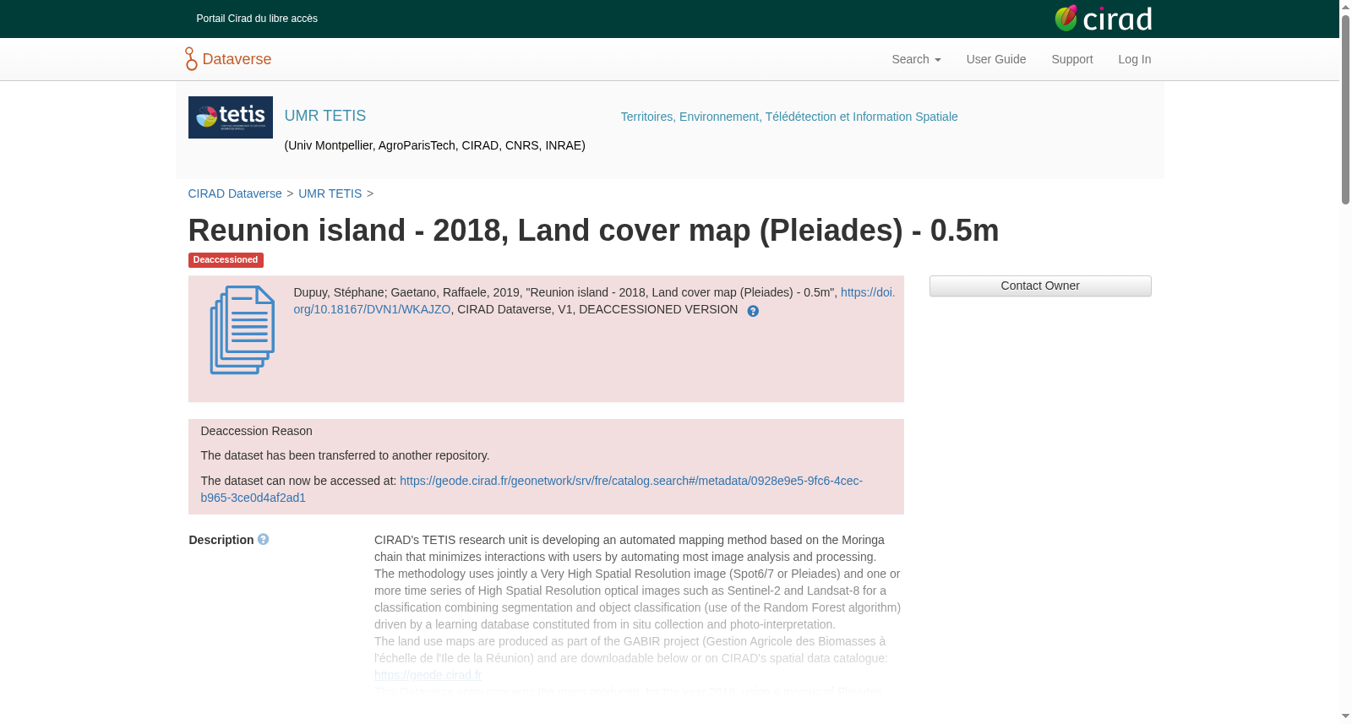Open faded https://geode.cirad.fr description link
This screenshot has height=724, width=1352.
click(428, 675)
